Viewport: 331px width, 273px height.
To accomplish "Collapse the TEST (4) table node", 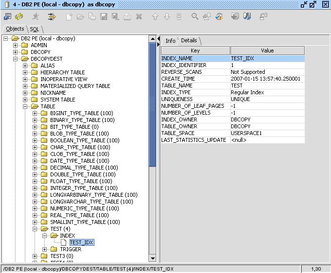I will pyautogui.click(x=35, y=229).
